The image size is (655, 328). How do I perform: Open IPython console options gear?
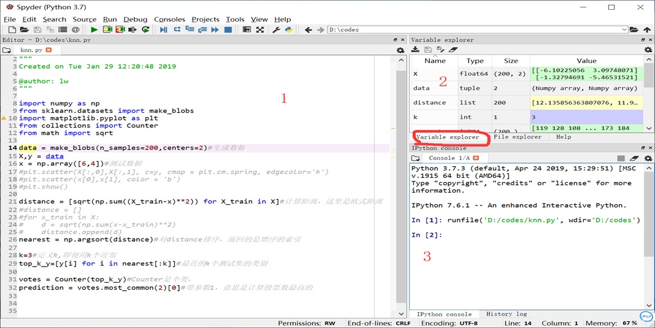coord(648,158)
